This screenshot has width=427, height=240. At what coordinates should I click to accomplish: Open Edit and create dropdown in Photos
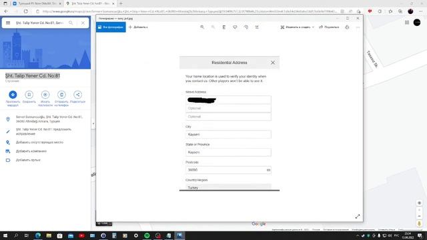(x=298, y=27)
